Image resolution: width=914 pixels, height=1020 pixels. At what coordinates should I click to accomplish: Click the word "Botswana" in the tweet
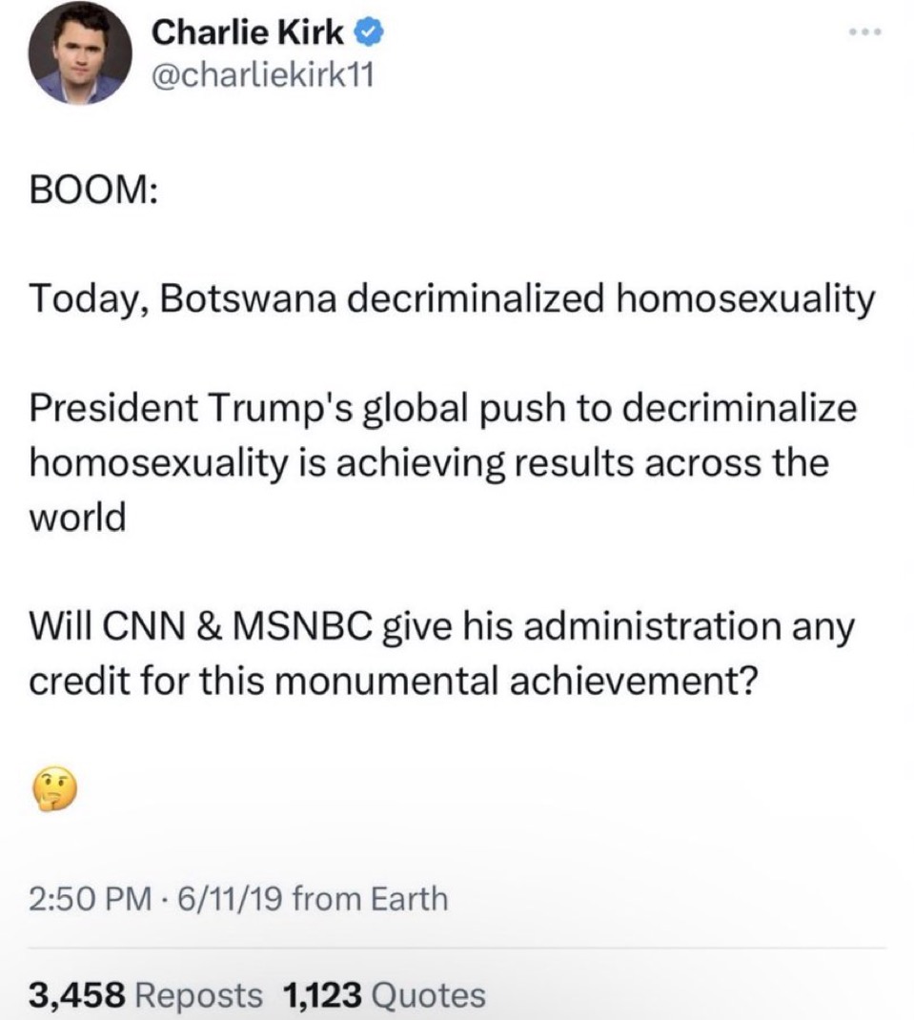[x=249, y=298]
